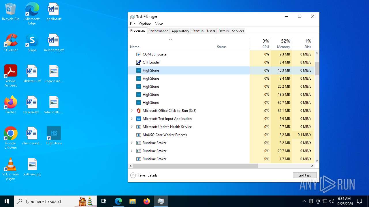Click the vertical scrollbar down arrow

click(317, 161)
